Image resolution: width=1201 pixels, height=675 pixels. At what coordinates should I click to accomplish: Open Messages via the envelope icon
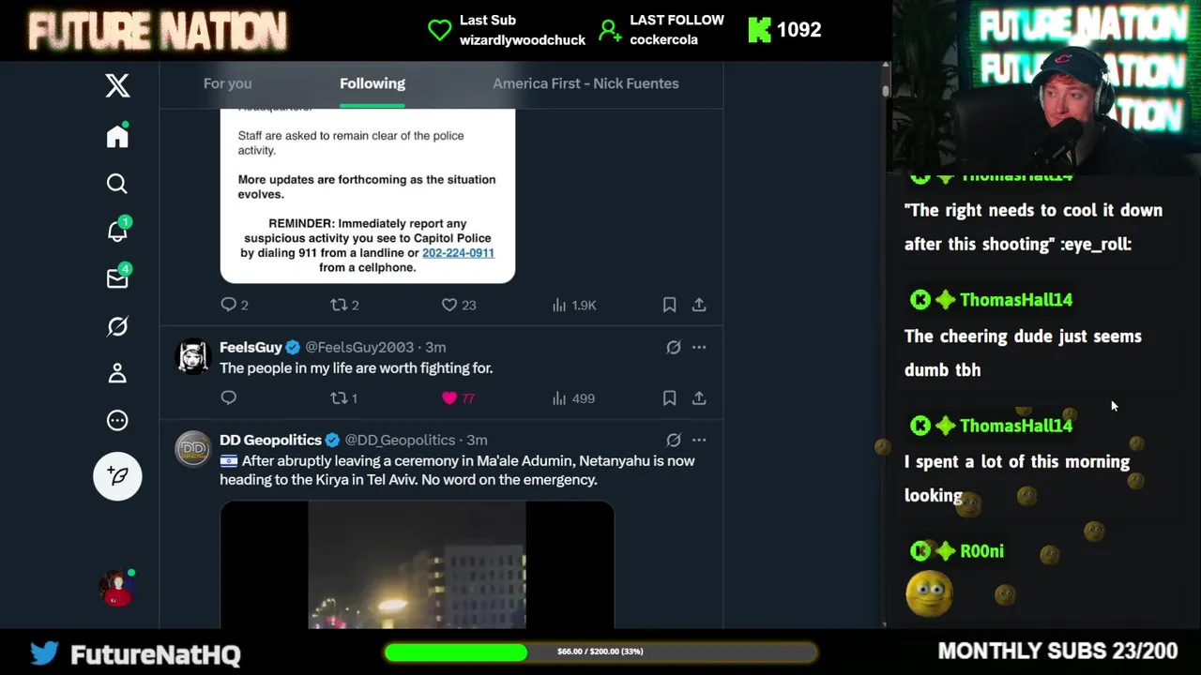117,277
